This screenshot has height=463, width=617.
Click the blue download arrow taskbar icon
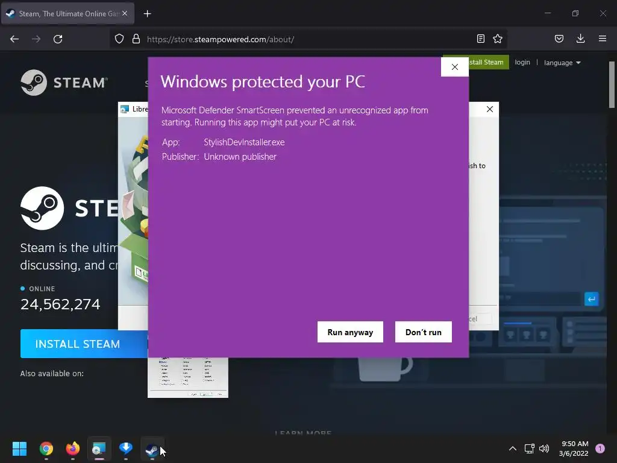point(125,449)
